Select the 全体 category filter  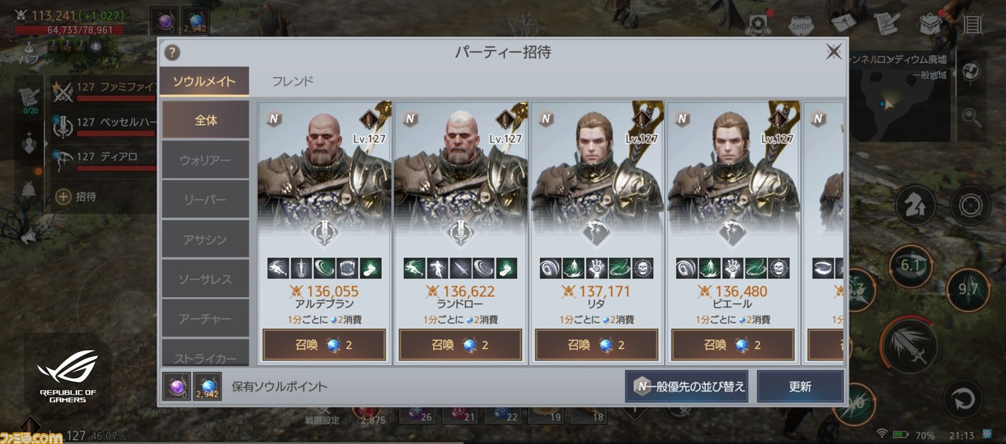(205, 120)
